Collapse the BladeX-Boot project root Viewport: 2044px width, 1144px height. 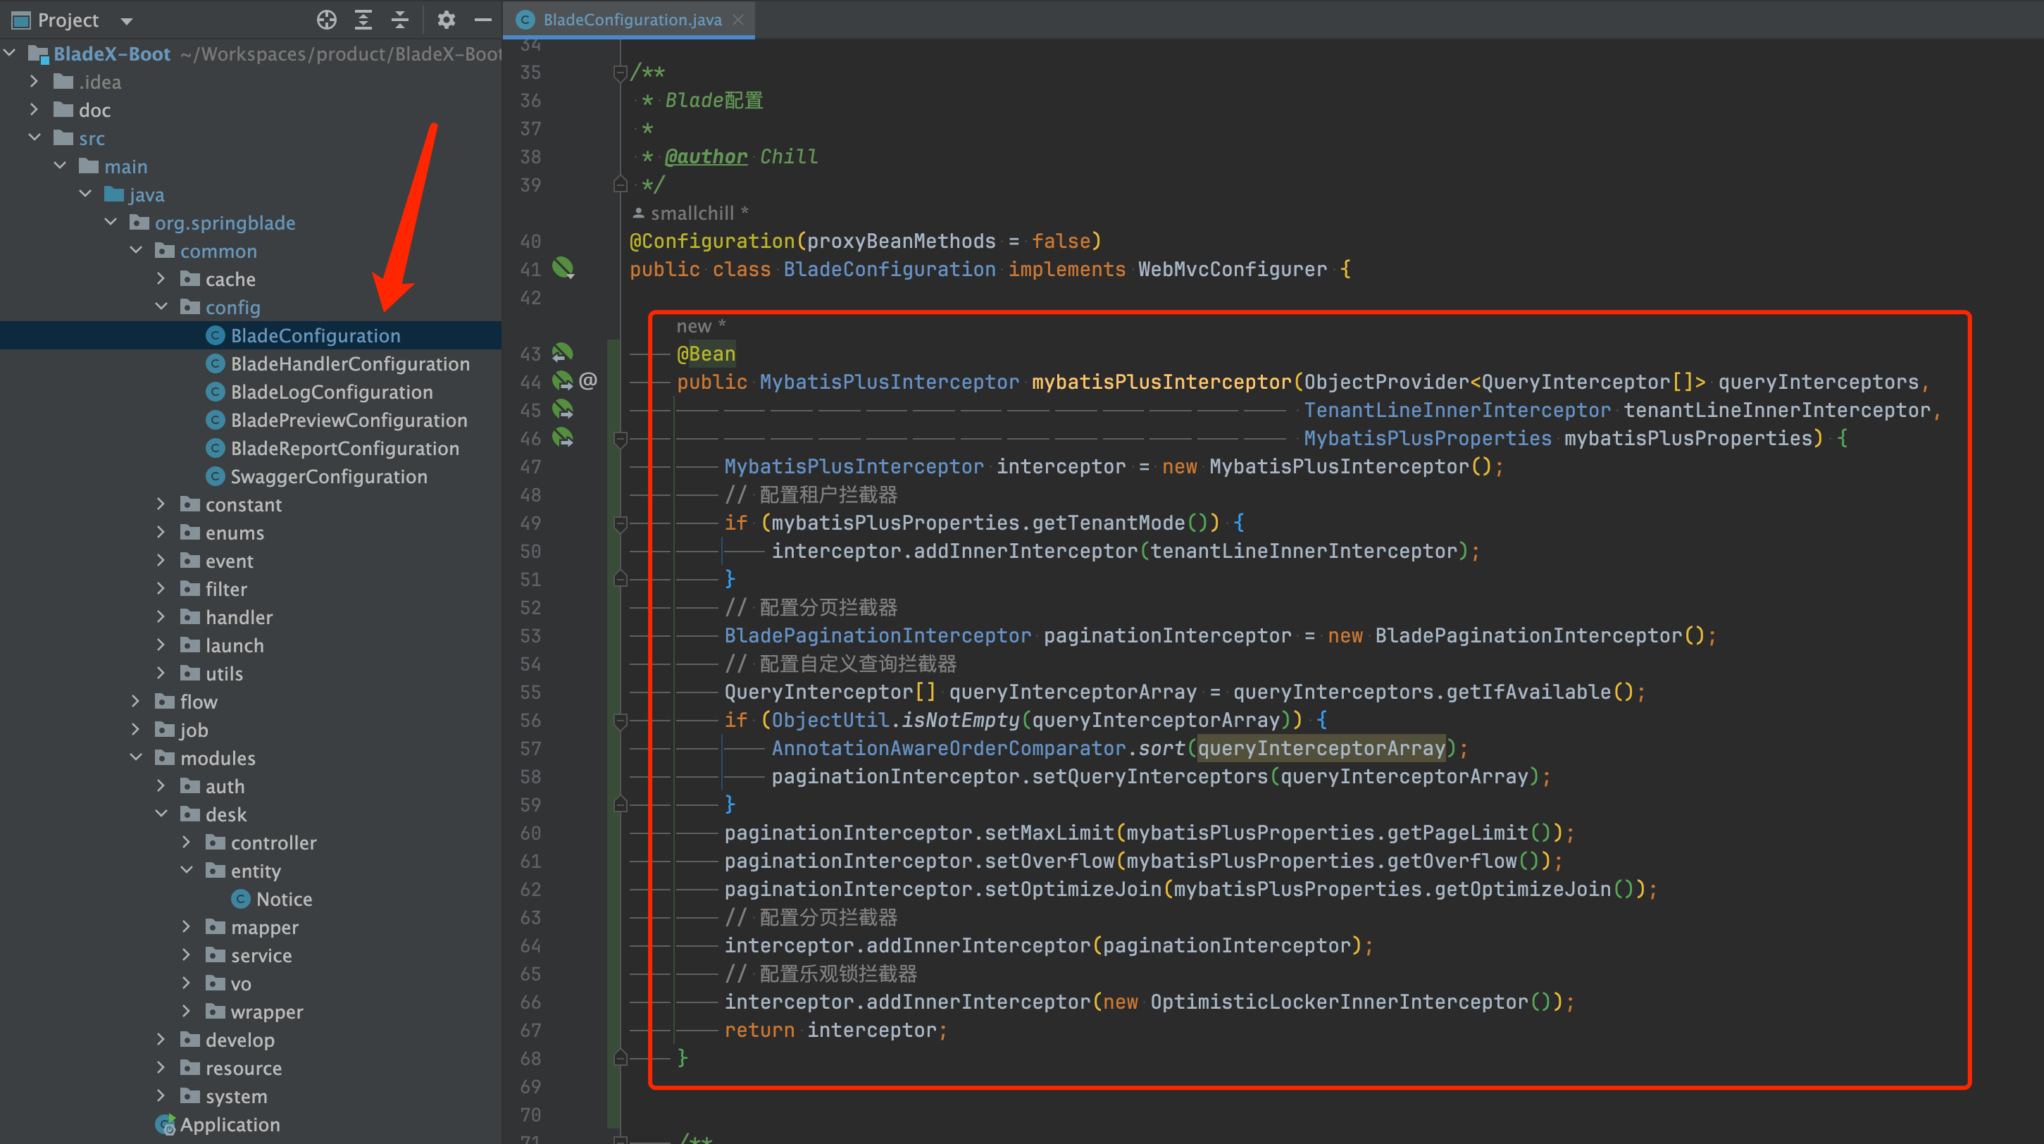[x=11, y=54]
